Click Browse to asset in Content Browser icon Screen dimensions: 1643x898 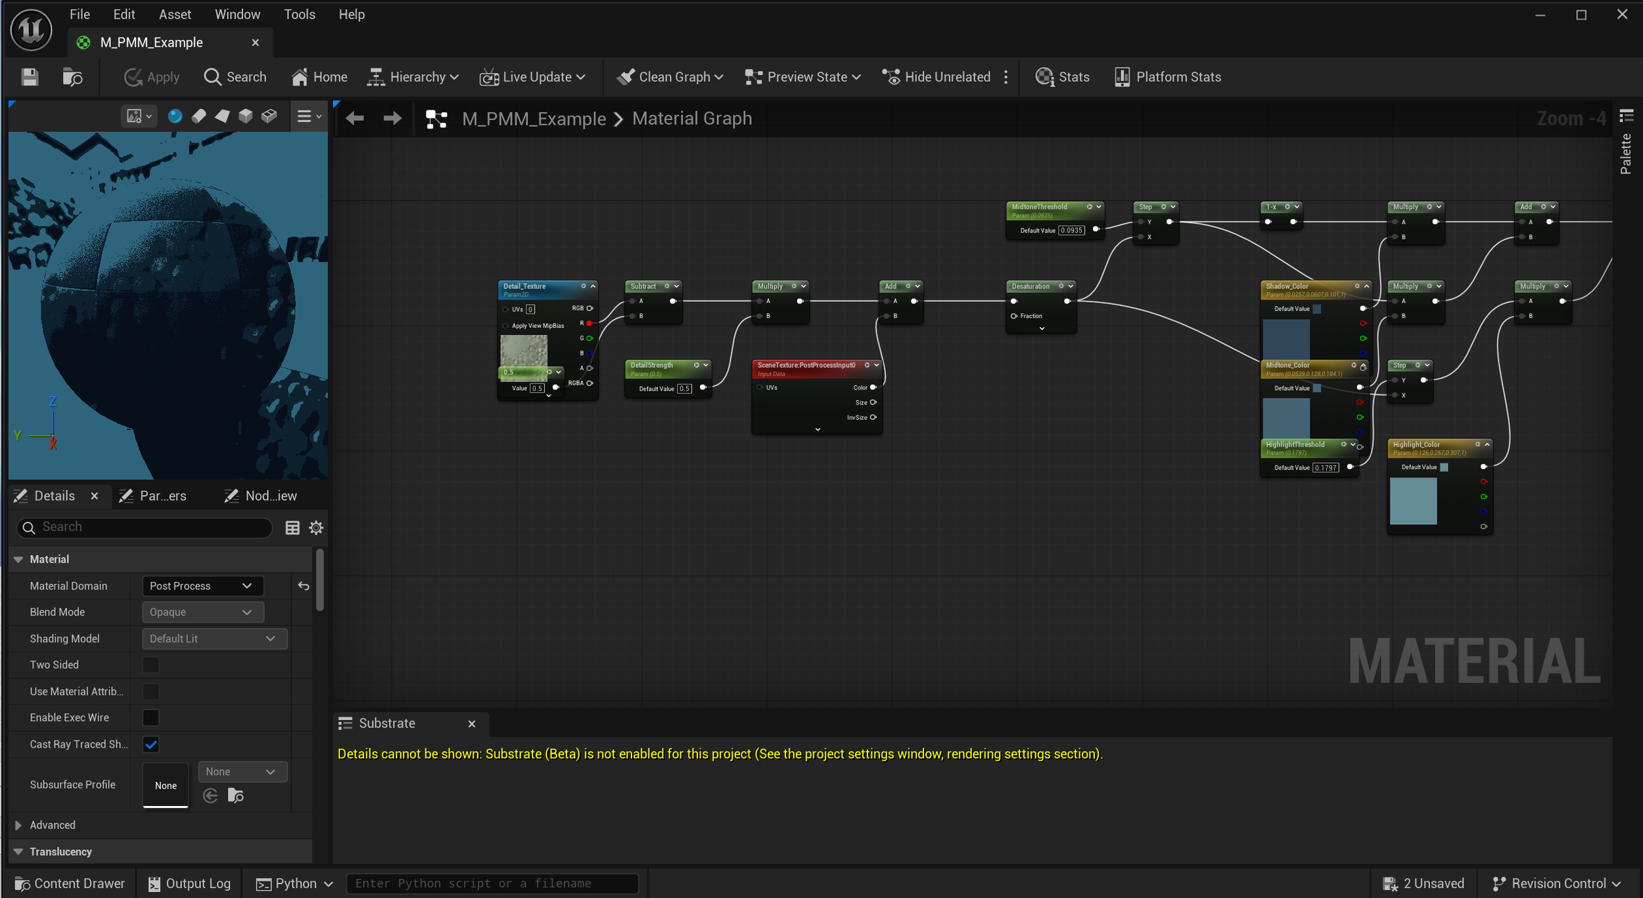[x=72, y=77]
